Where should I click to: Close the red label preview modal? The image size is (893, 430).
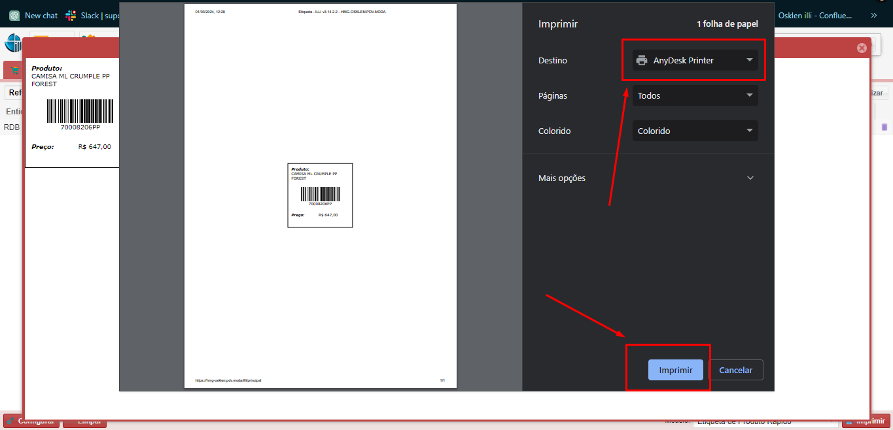point(862,48)
